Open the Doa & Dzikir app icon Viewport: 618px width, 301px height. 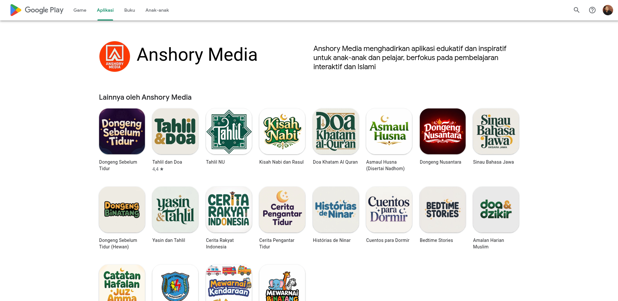pos(496,209)
